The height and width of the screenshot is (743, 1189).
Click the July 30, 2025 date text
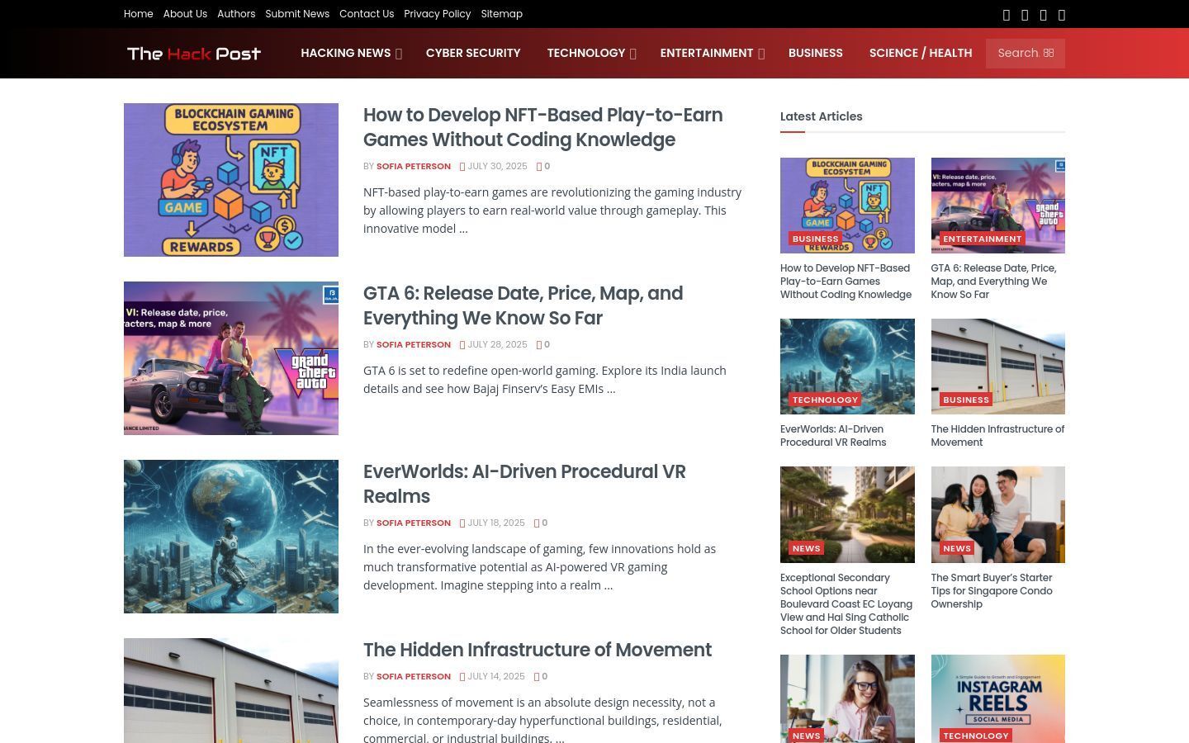498,167
